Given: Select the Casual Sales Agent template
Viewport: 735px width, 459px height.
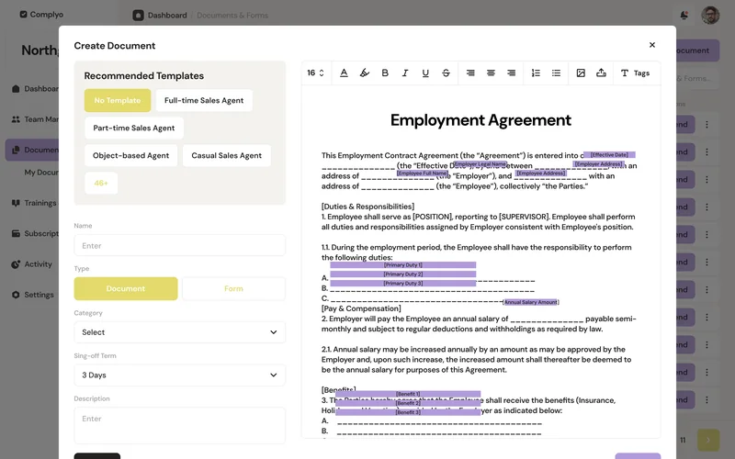Looking at the screenshot, I should coord(226,155).
